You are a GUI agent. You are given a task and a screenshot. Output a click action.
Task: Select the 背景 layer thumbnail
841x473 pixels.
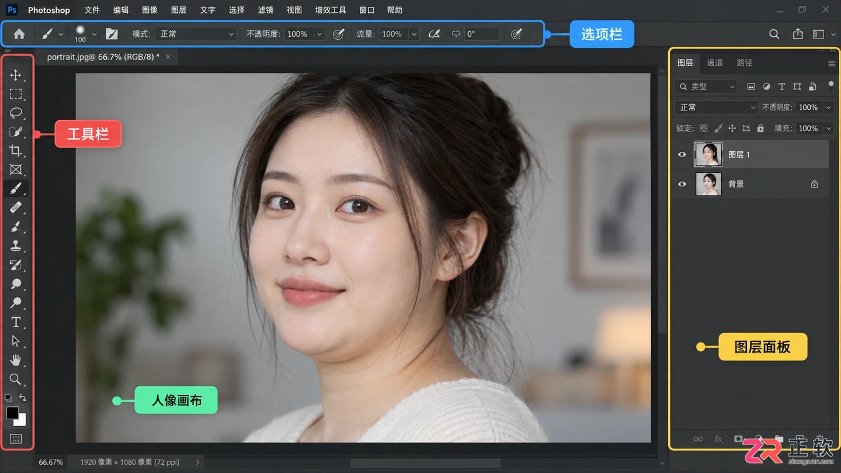tap(708, 184)
